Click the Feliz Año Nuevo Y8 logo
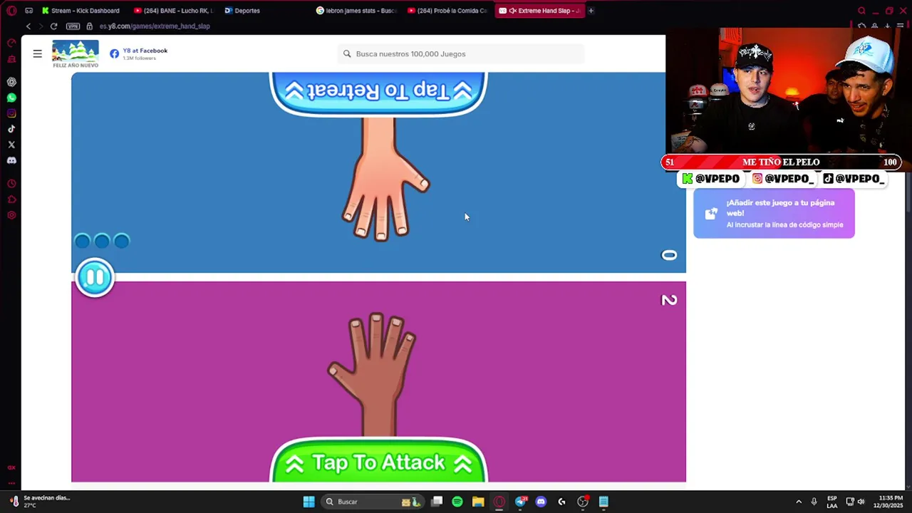This screenshot has width=912, height=513. click(76, 54)
